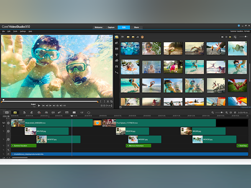The image size is (251, 188).
Task: Switch to Timeline View
Action: click(15, 112)
